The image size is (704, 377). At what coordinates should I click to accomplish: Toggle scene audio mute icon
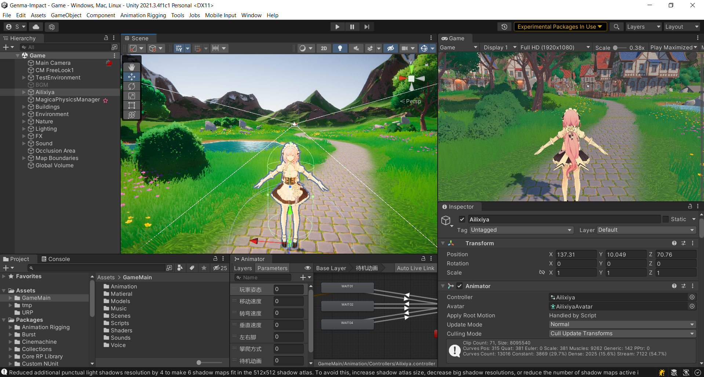tap(356, 48)
